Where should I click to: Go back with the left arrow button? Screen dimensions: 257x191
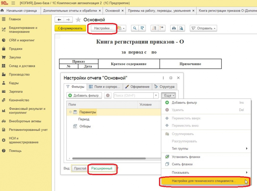pyautogui.click(x=59, y=20)
